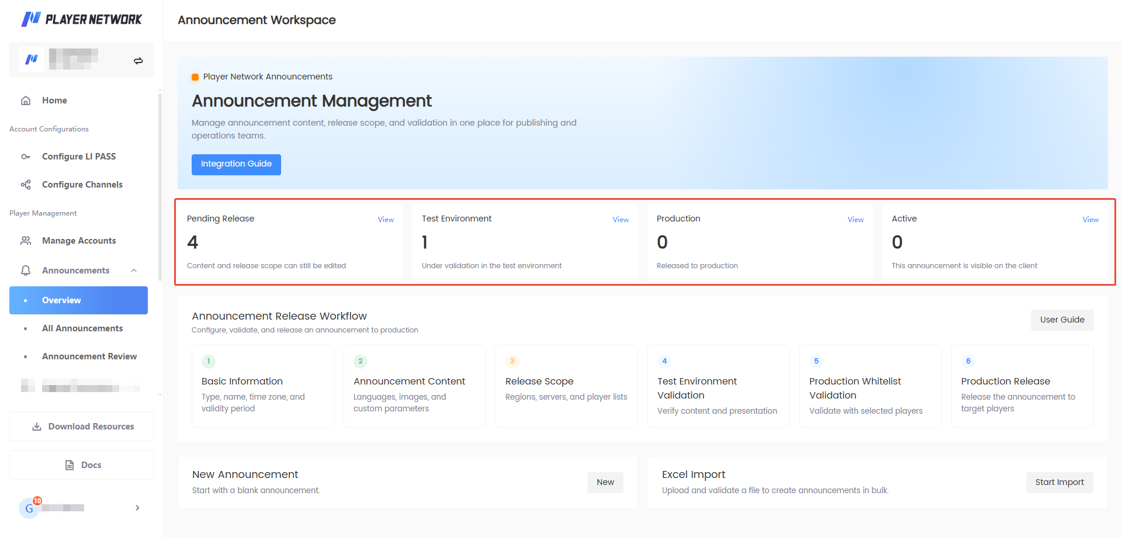Open Manage Accounts menu item
The width and height of the screenshot is (1122, 537).
78,241
